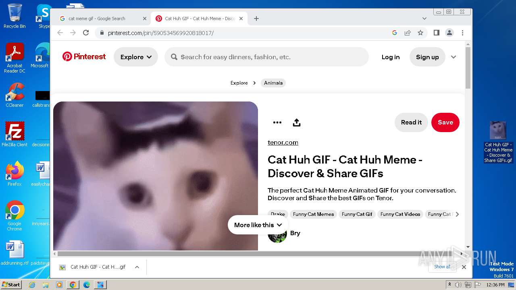Close the Cat Huh GIF tab

click(x=241, y=19)
